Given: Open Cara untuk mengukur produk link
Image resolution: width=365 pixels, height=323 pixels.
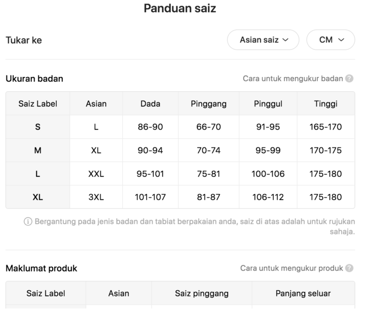Looking at the screenshot, I should pyautogui.click(x=291, y=268).
